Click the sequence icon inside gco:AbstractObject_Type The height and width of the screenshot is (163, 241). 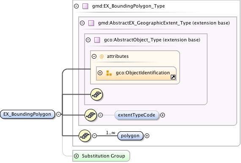(x=96, y=95)
